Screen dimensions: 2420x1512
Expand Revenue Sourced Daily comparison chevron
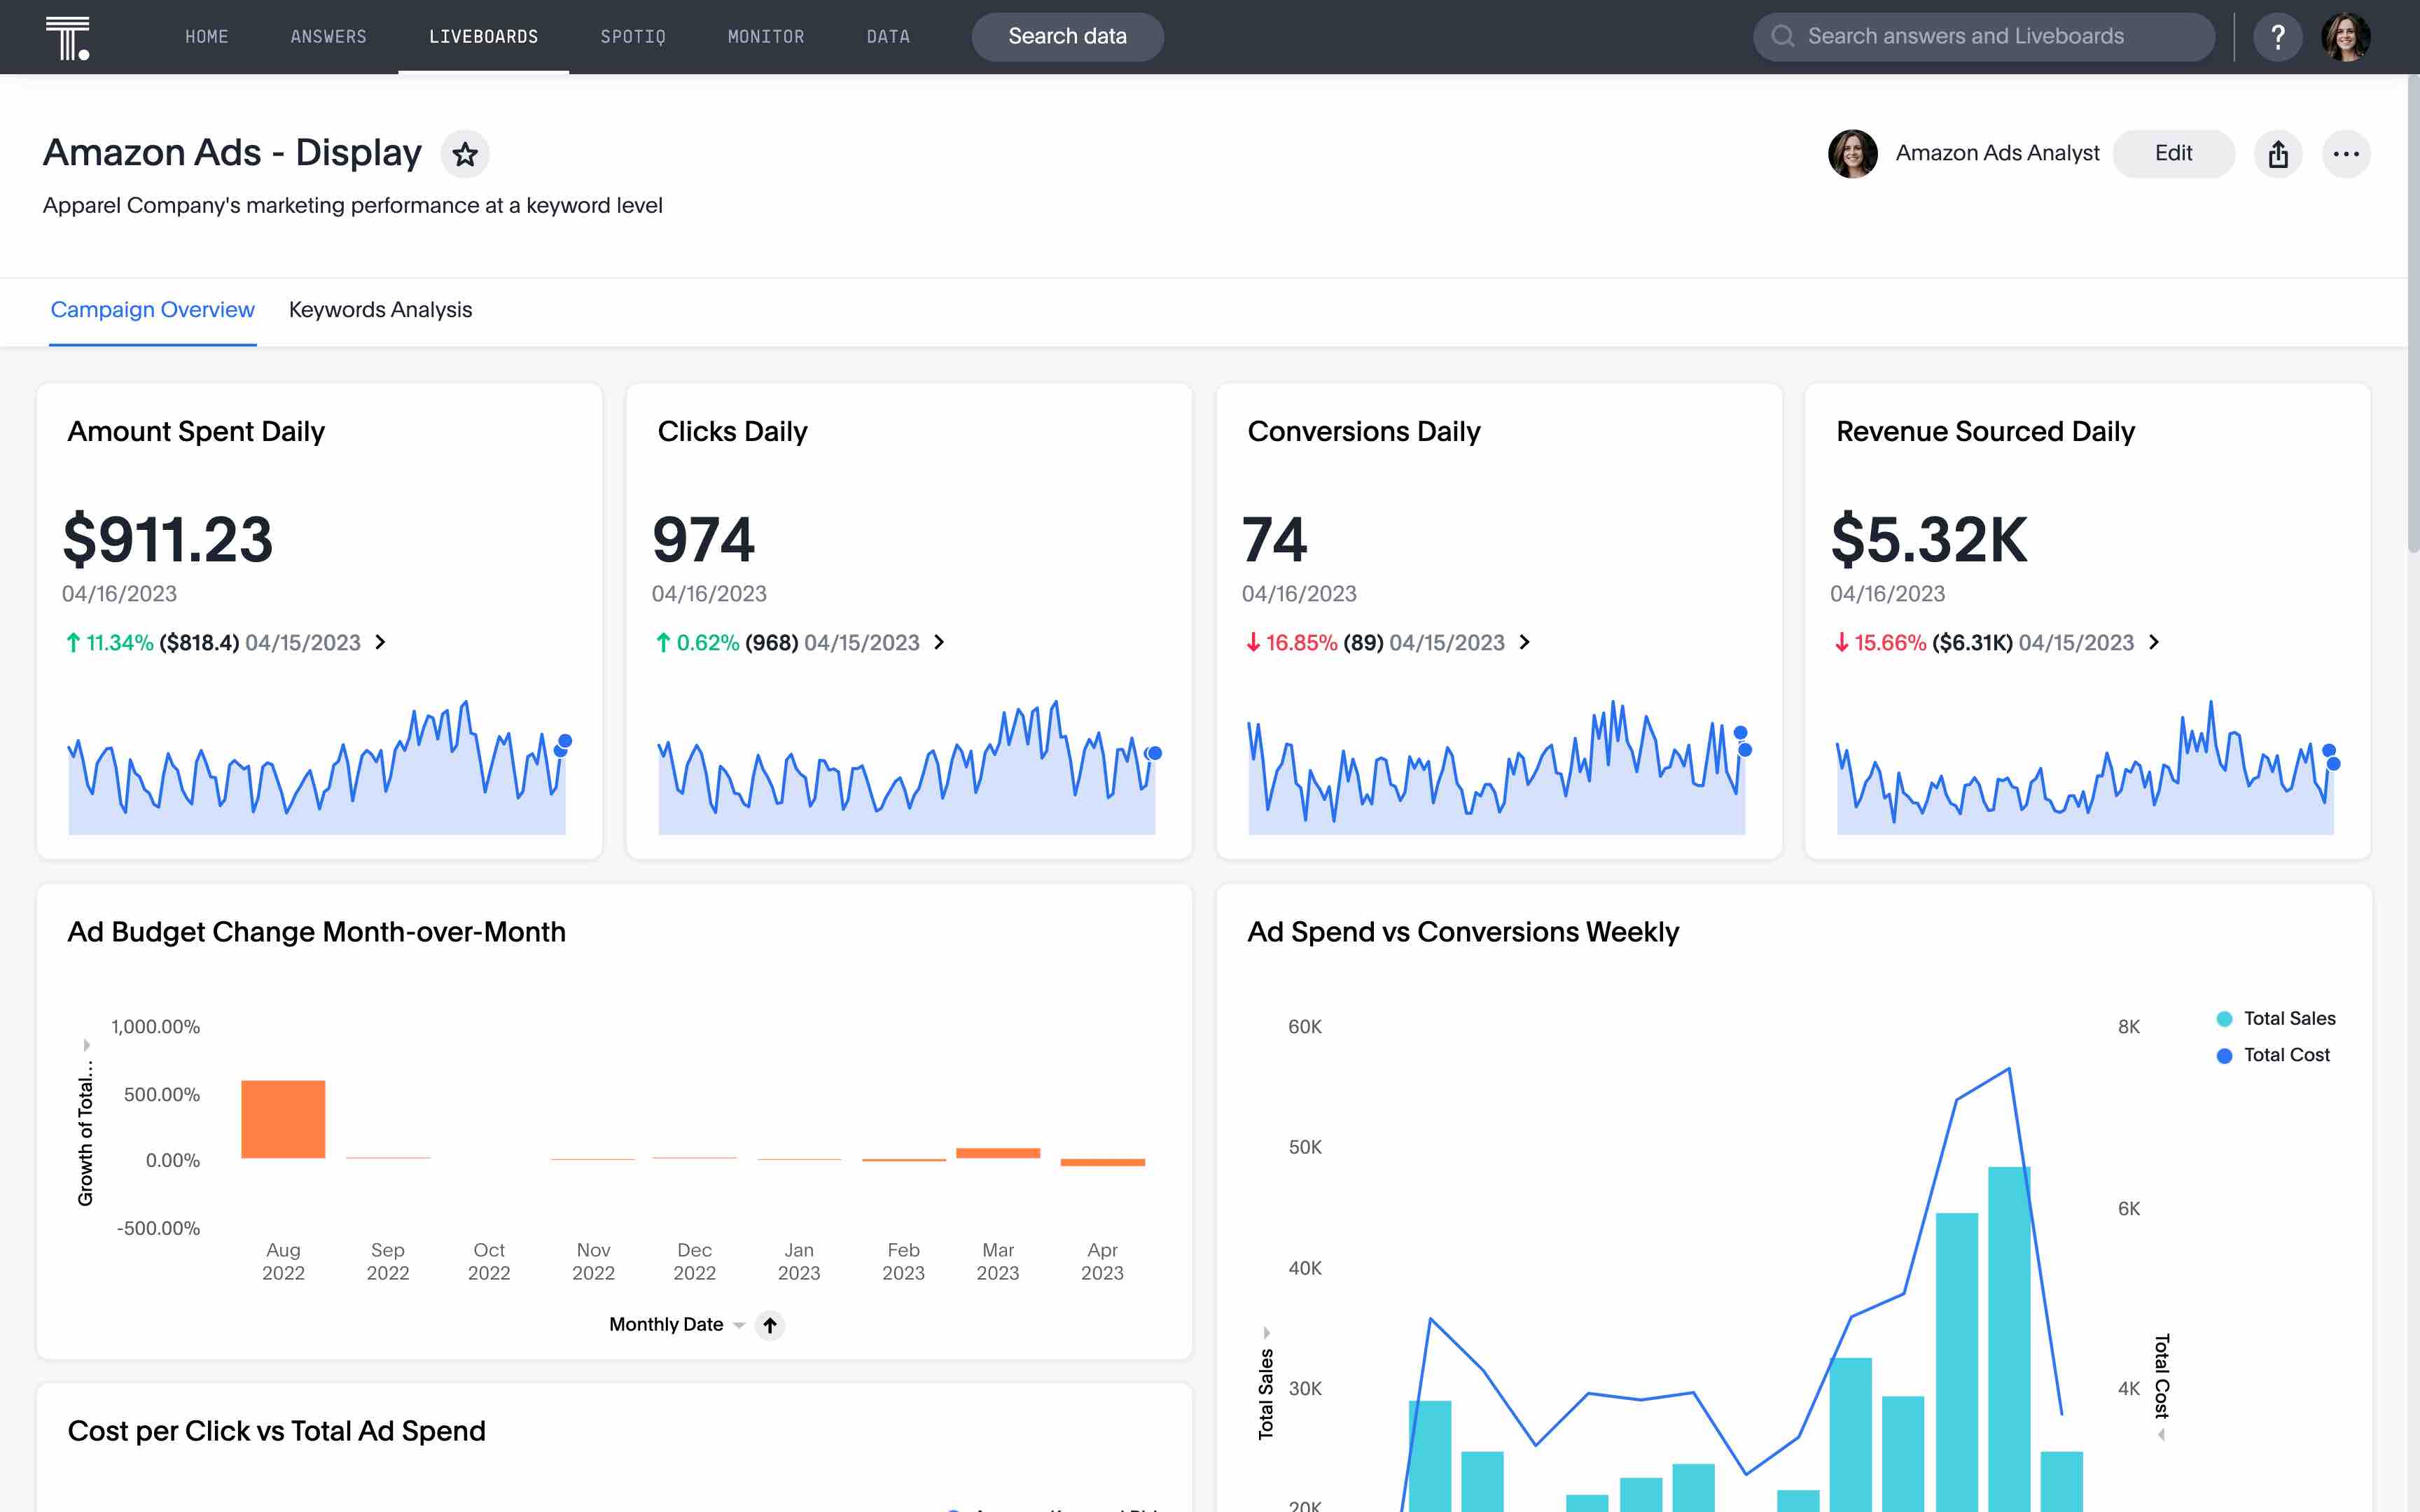[x=2154, y=642]
